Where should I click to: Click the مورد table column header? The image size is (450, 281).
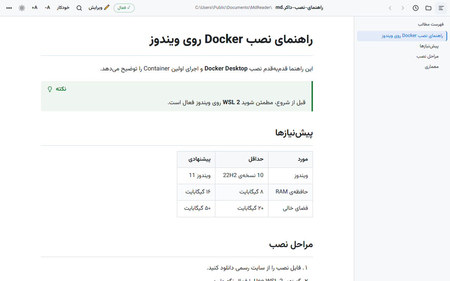pos(290,159)
